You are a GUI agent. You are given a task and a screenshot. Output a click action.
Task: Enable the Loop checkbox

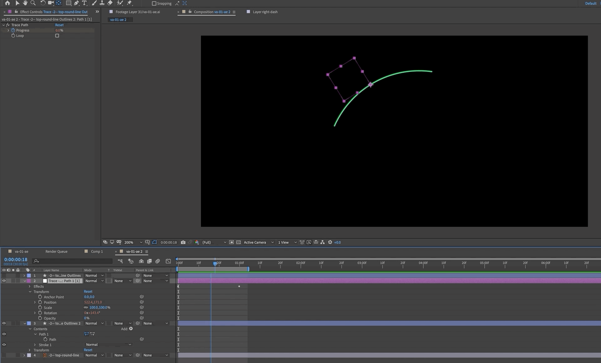tap(57, 36)
